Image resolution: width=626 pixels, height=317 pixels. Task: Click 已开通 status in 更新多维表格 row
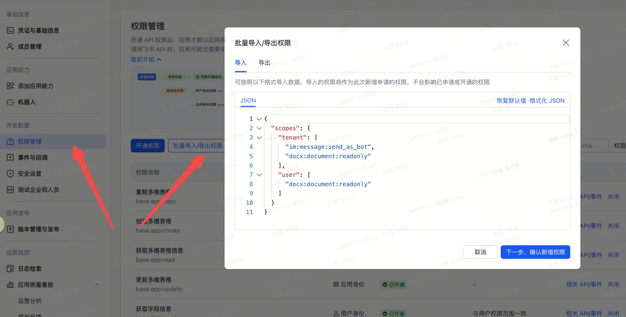393,285
